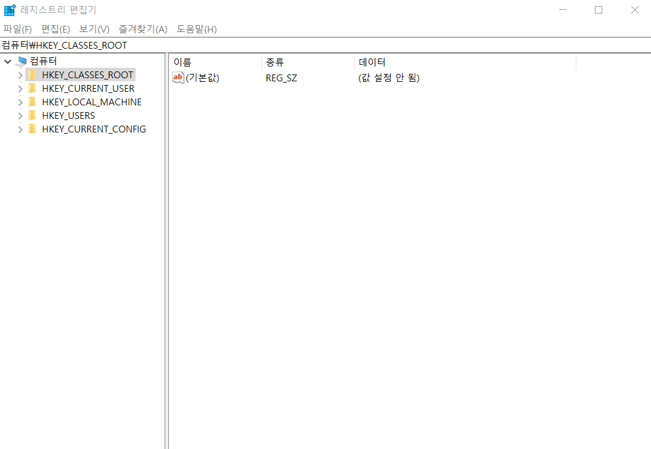Sort by the 이름 column header
The height and width of the screenshot is (449, 651).
coord(216,62)
